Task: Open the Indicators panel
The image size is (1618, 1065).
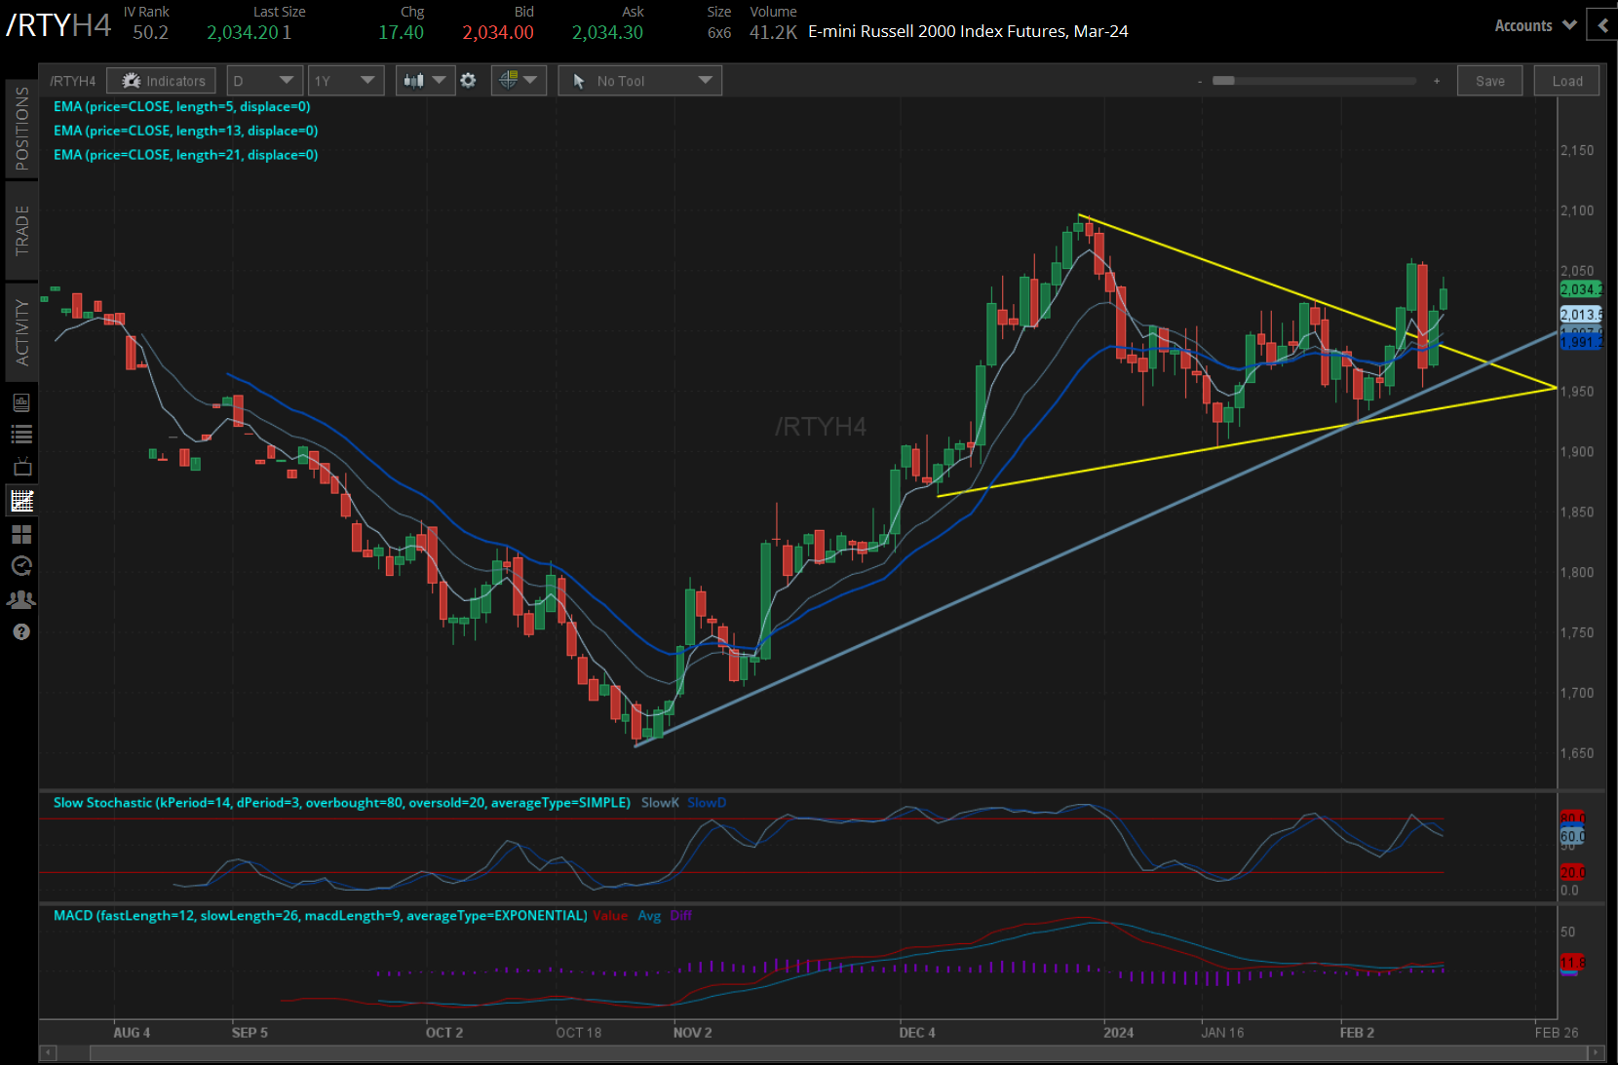Action: coord(161,81)
